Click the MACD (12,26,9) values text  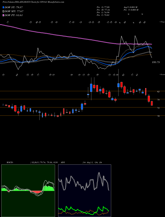point(44,162)
